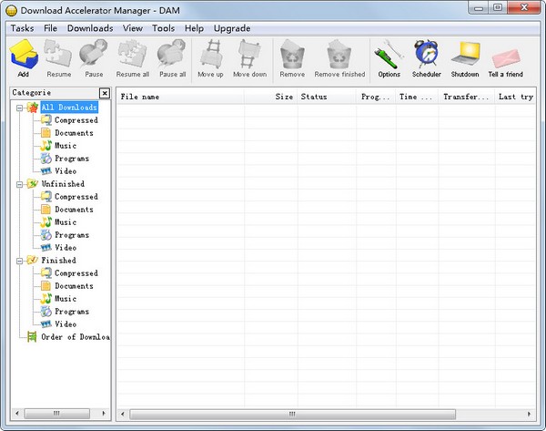
Task: Minimize the DAM window
Action: 479,8
